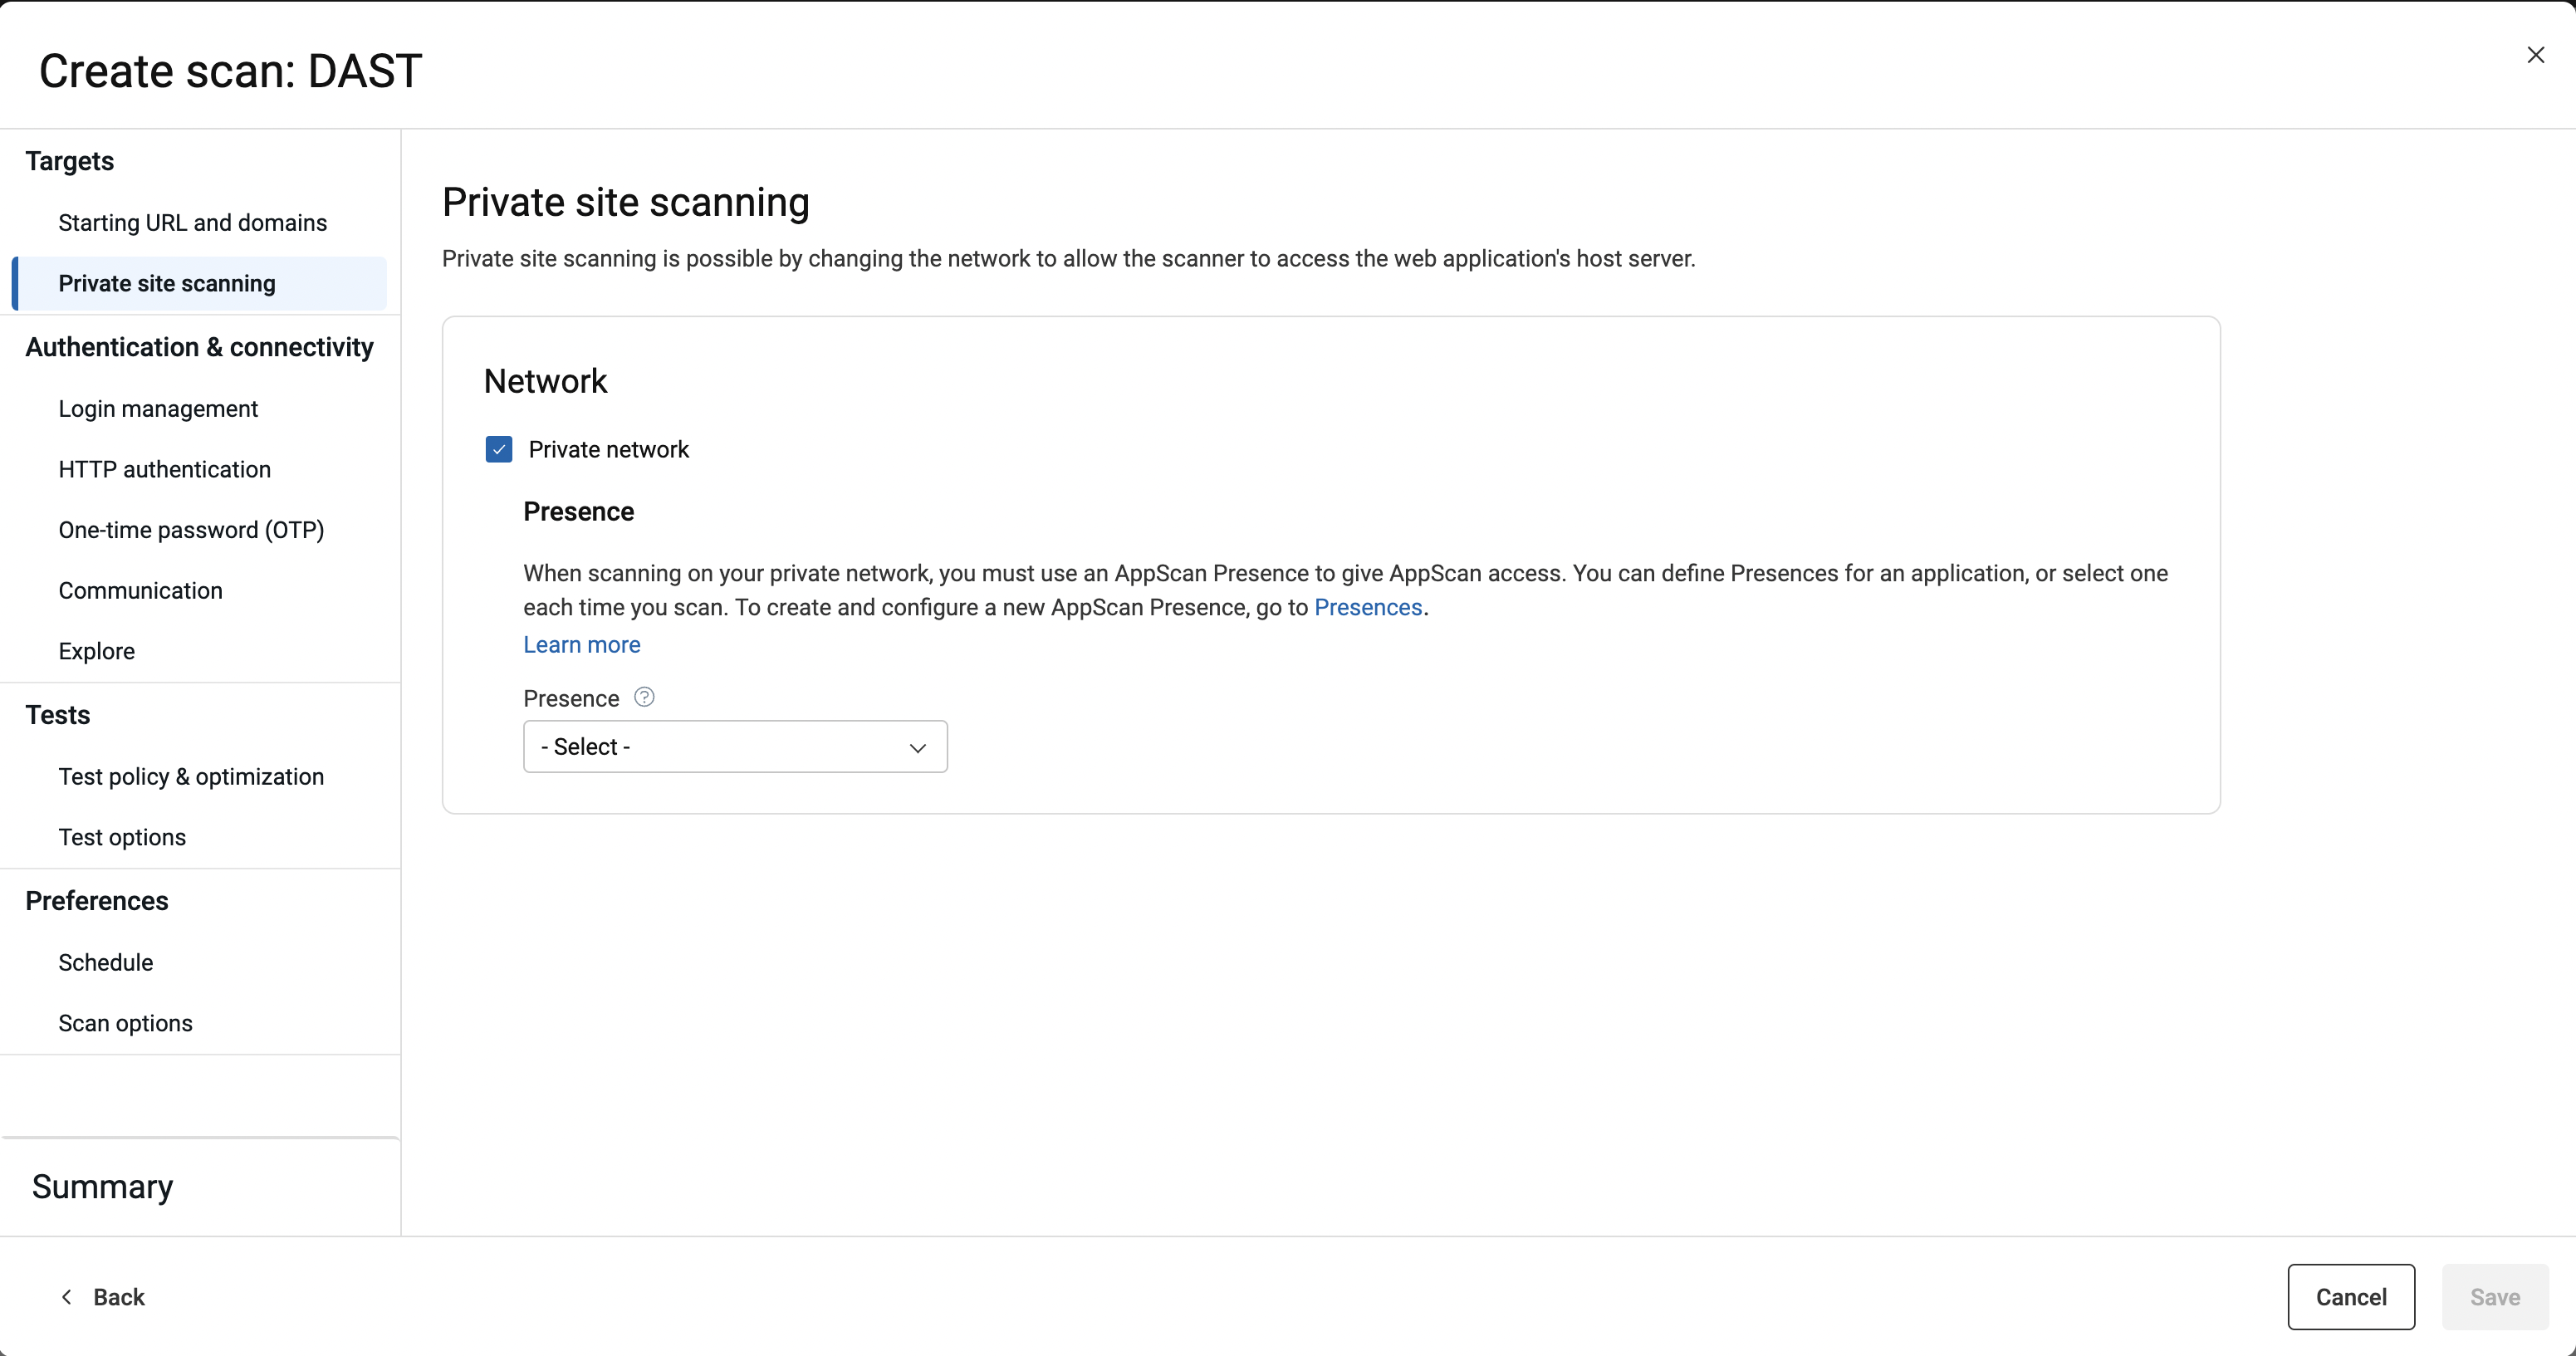Open Communication settings
Image resolution: width=2576 pixels, height=1356 pixels.
pos(141,590)
